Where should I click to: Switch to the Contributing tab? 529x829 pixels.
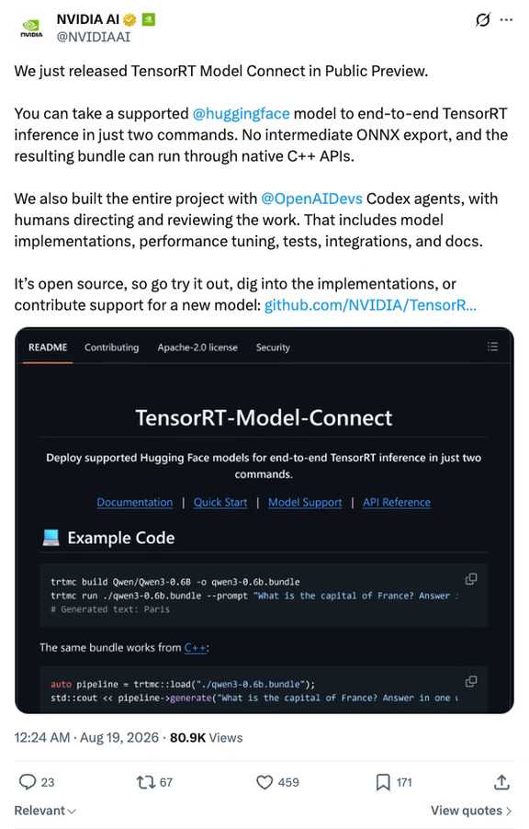[x=111, y=347]
